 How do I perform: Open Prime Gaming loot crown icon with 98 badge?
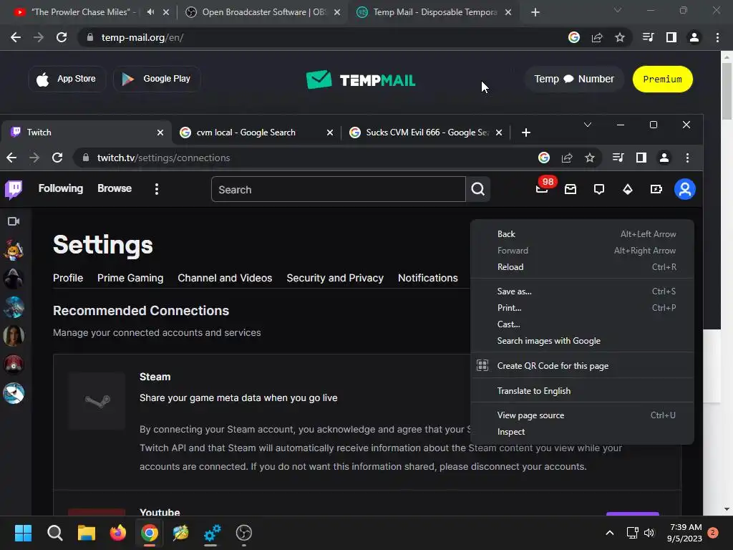pyautogui.click(x=543, y=188)
